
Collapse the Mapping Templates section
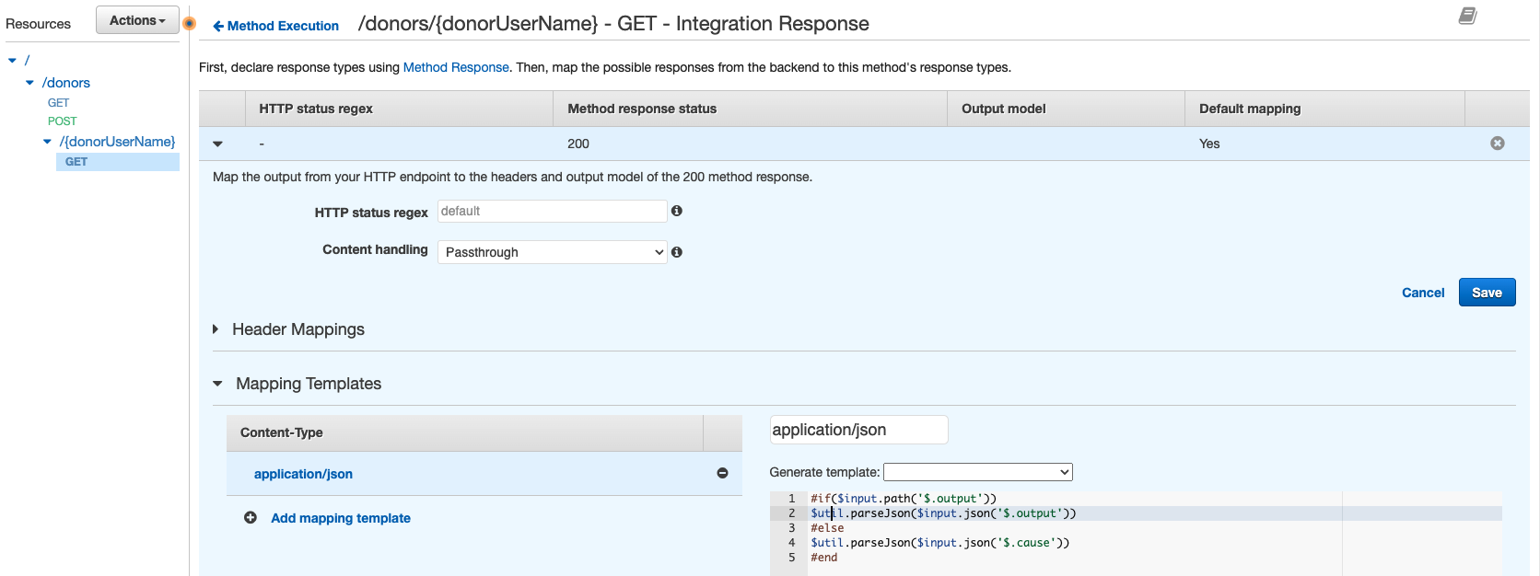218,384
